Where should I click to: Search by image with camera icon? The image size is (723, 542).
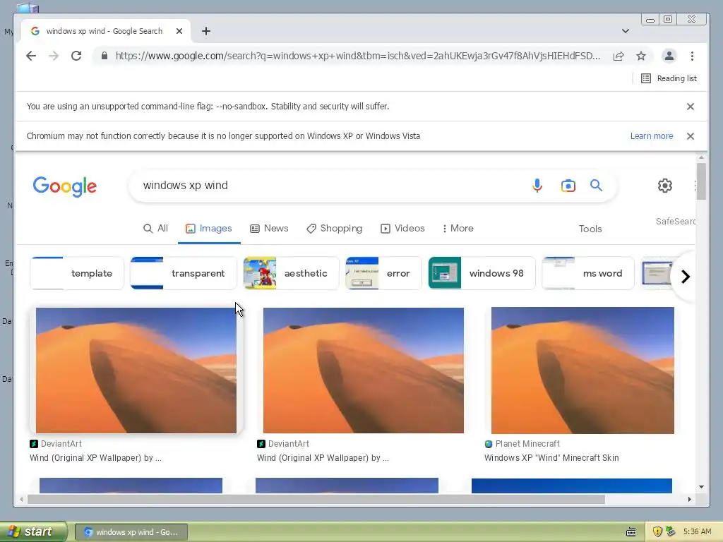(x=568, y=186)
